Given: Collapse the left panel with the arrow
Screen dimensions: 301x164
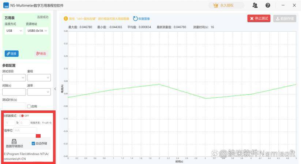Looking at the screenshot, I should point(55,89).
